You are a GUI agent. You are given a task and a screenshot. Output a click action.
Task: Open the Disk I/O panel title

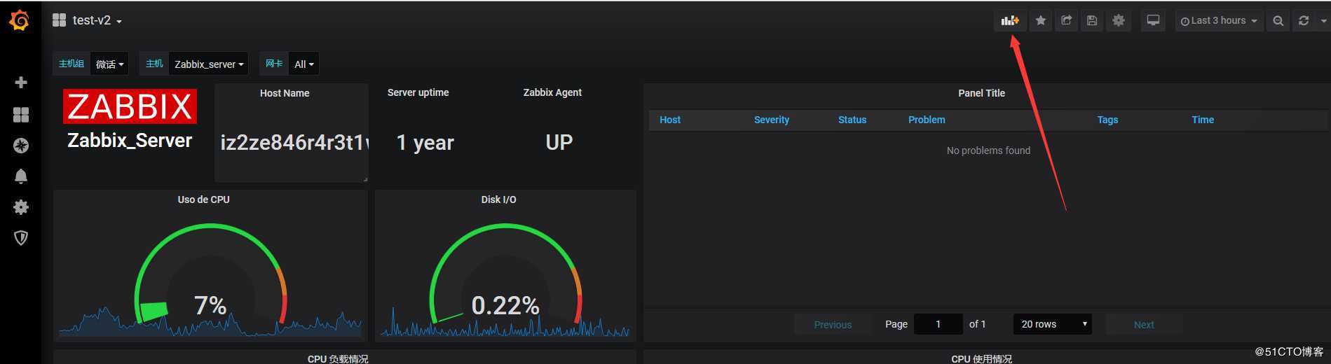coord(498,199)
